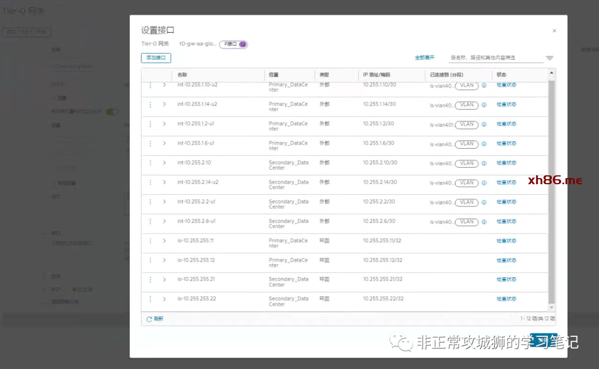The width and height of the screenshot is (599, 369).
Task: Click the 添加接口 button
Action: coord(156,58)
